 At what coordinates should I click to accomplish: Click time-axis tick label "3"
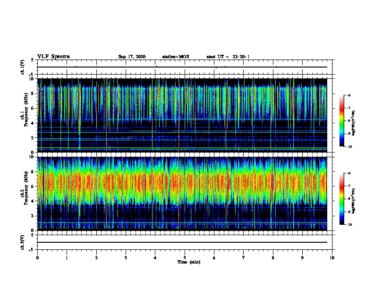pos(126,257)
